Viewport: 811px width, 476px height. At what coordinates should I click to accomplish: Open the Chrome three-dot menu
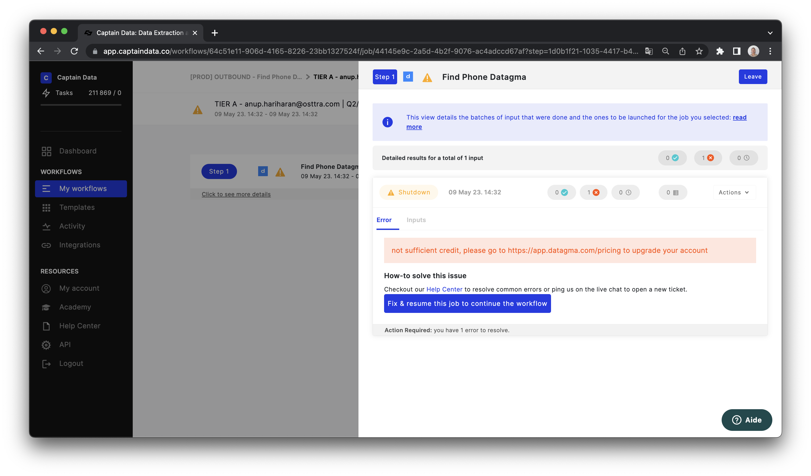point(770,51)
